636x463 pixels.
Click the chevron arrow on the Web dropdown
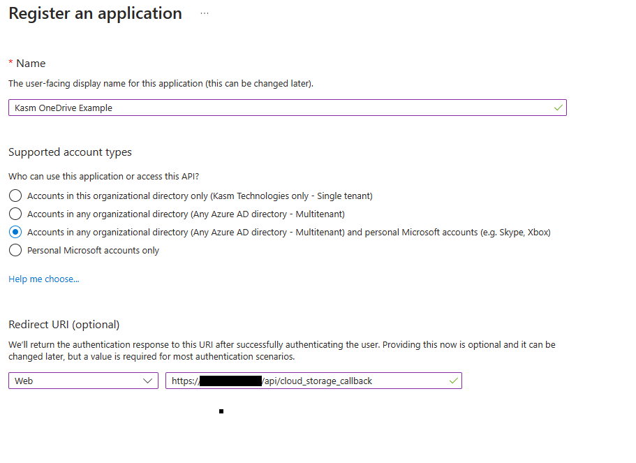(147, 381)
